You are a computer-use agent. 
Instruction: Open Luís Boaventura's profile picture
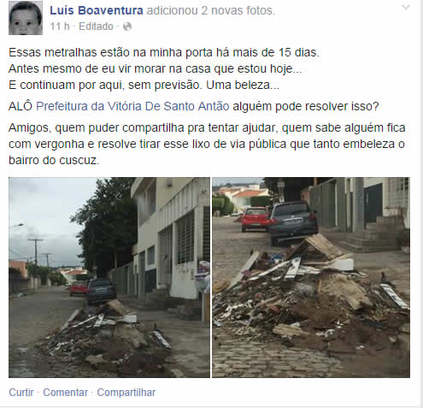(26, 18)
